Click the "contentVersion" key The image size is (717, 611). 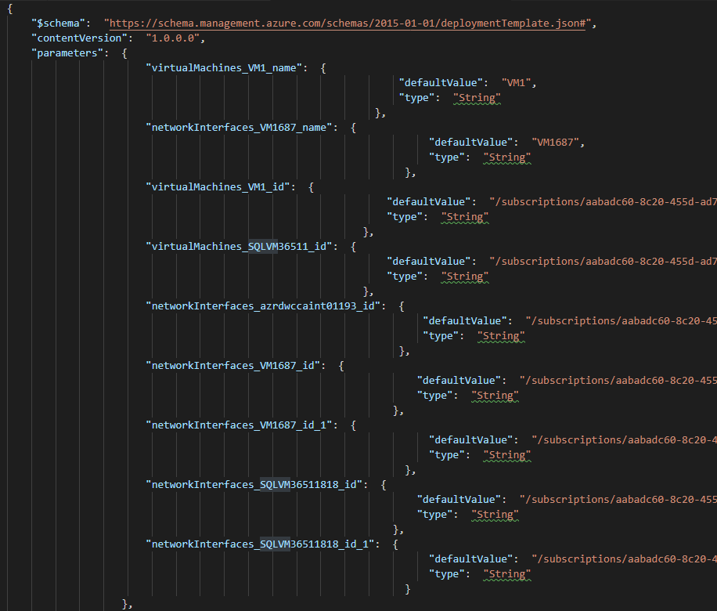click(x=79, y=38)
